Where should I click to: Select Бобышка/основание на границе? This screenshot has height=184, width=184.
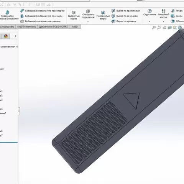pyautogui.click(x=40, y=21)
